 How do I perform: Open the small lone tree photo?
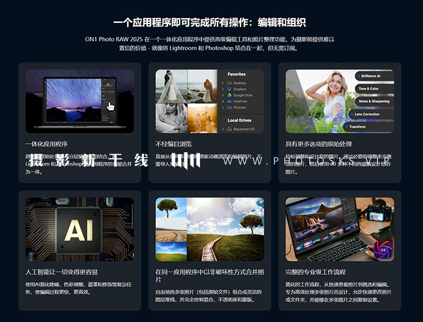[x=171, y=208]
